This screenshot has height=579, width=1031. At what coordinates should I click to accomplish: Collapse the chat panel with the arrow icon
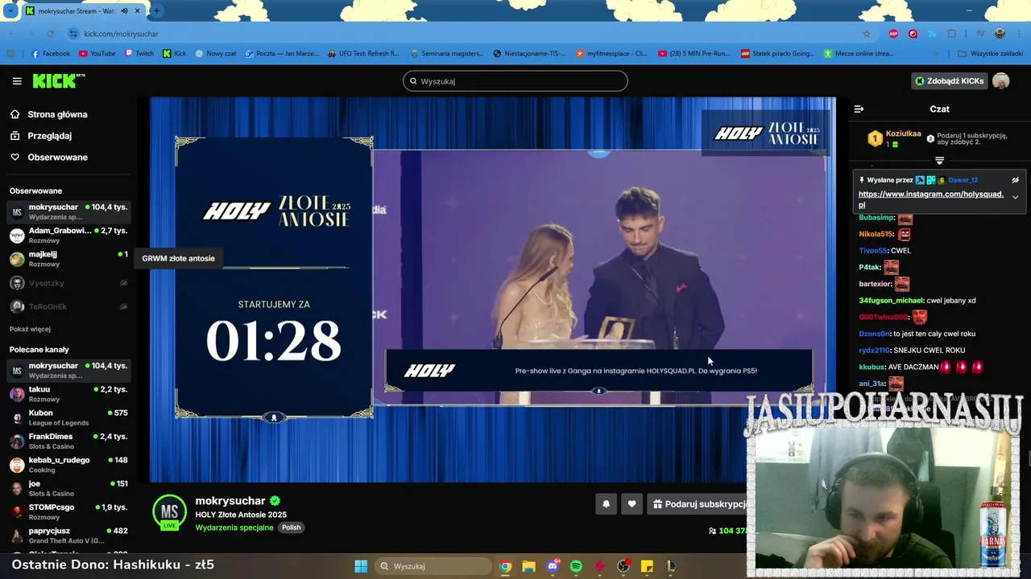click(859, 109)
